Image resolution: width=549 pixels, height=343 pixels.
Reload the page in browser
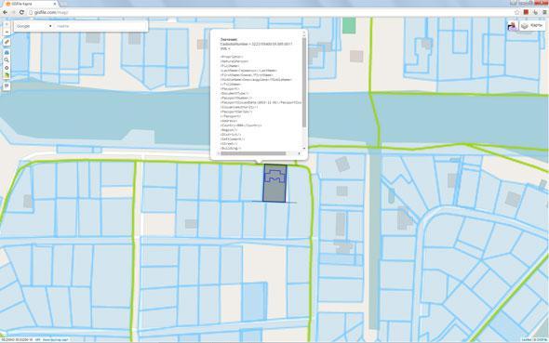(x=21, y=12)
